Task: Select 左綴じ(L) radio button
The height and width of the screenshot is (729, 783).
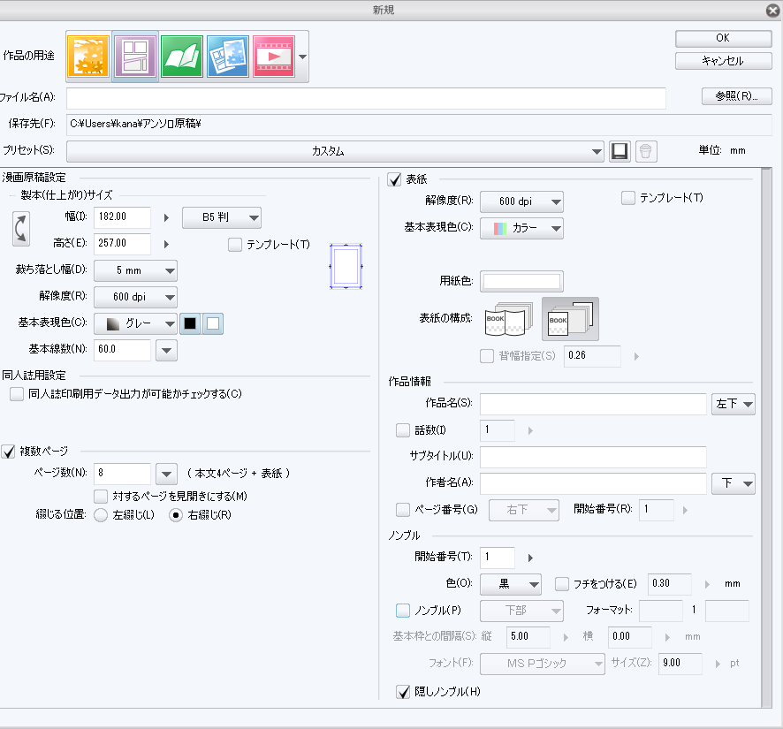Action: coord(101,515)
